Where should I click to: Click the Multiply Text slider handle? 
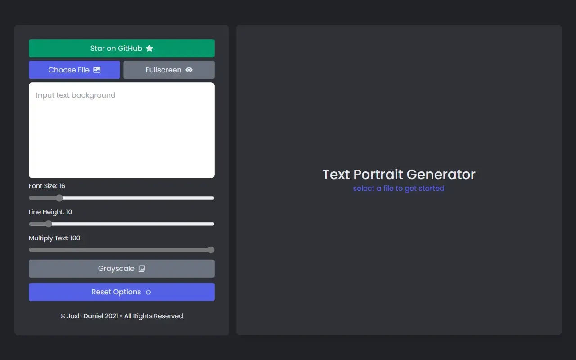211,250
